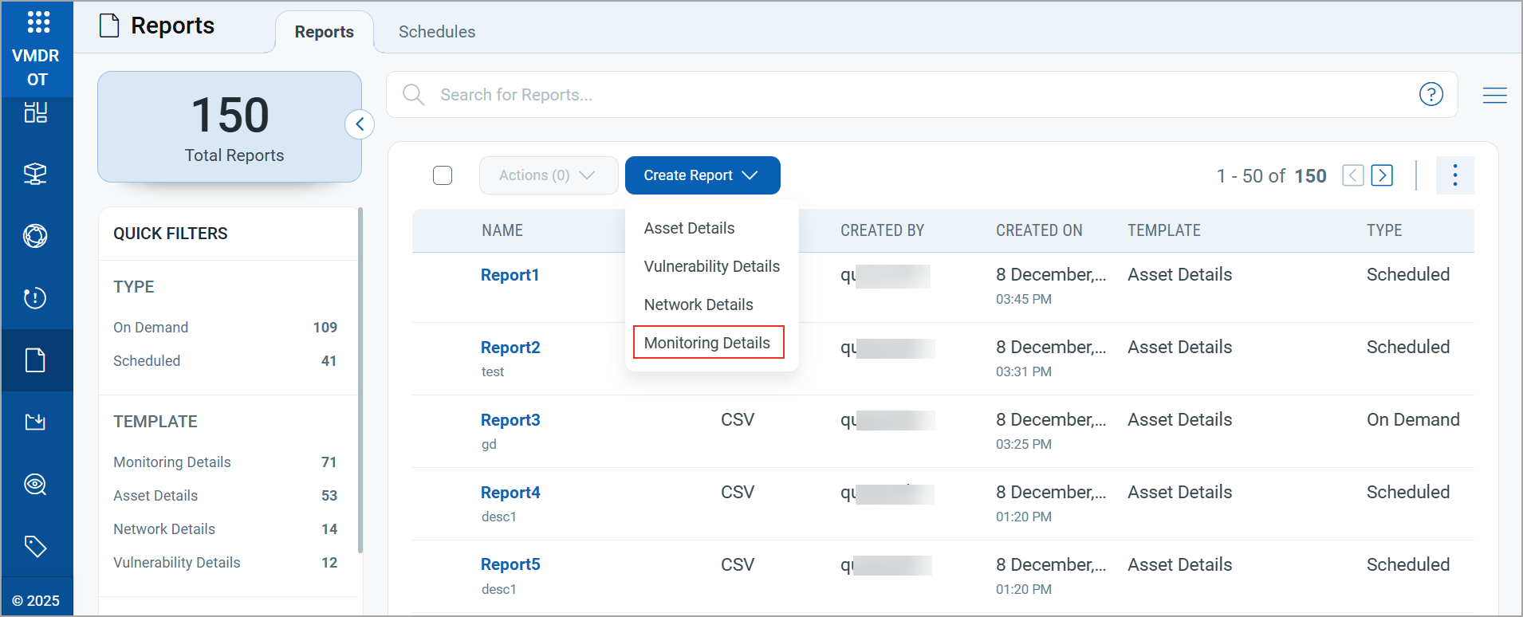The height and width of the screenshot is (617, 1523).
Task: Select Monitoring Details from the menu
Action: click(707, 343)
